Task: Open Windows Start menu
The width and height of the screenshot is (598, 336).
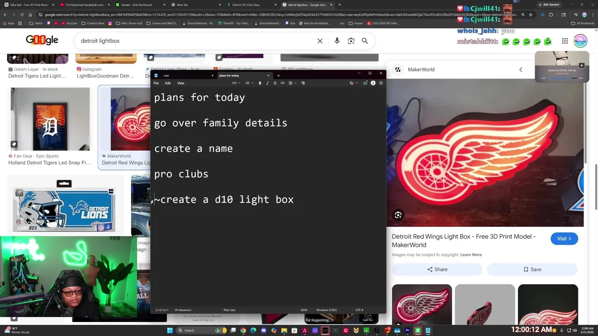Action: click(170, 330)
